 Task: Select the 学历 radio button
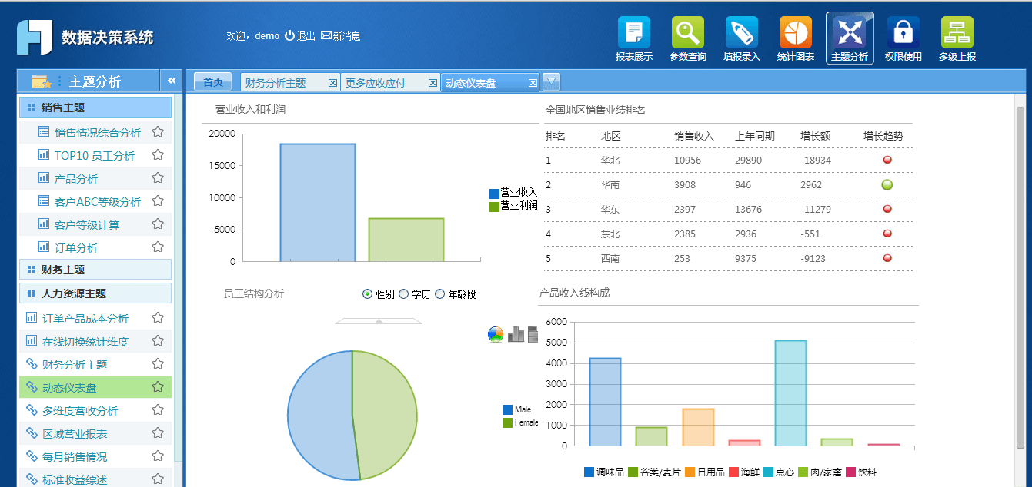404,294
